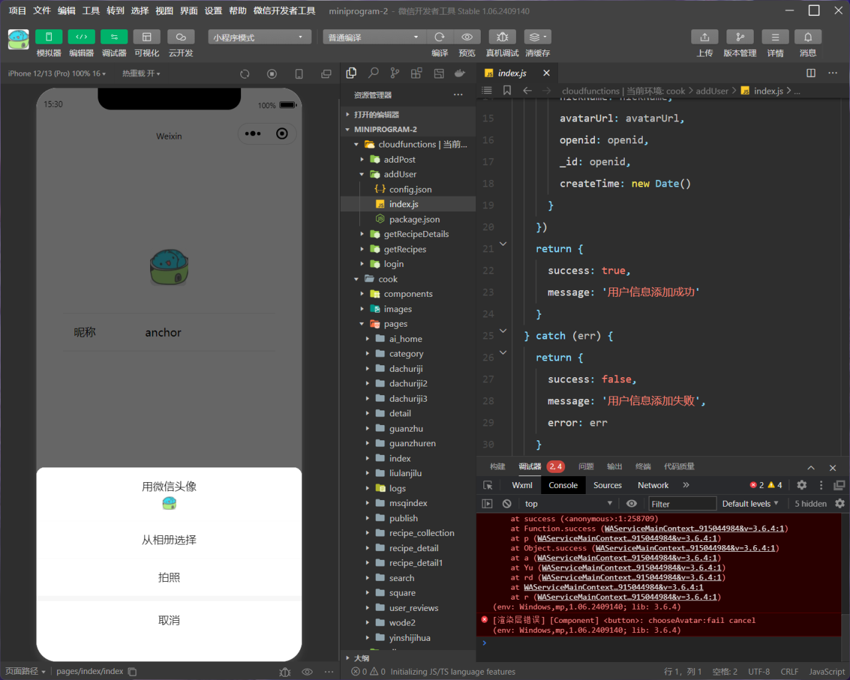Open the extensions grid icon in sidebar
Screen dimensions: 850x680
pyautogui.click(x=416, y=73)
